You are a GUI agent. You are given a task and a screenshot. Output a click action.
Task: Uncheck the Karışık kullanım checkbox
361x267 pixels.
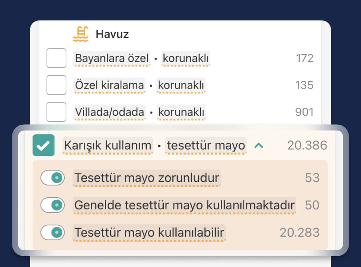coord(44,145)
